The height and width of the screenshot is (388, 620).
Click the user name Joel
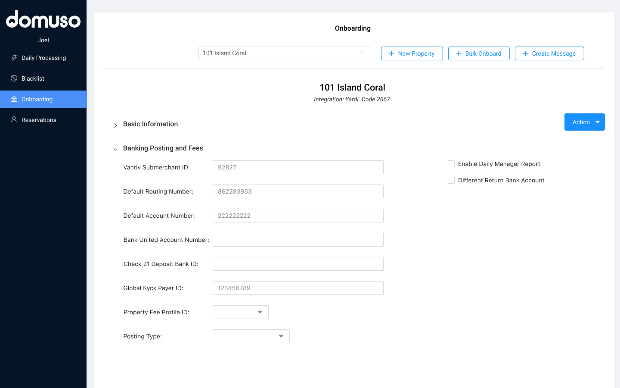43,40
